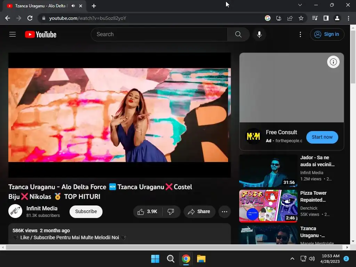Click Google search icon in address bar
The height and width of the screenshot is (267, 356).
coord(267,18)
